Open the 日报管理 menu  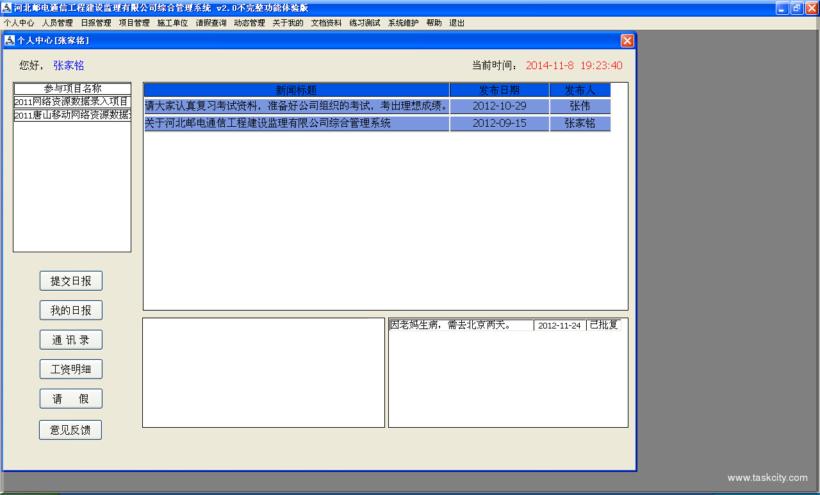pyautogui.click(x=96, y=23)
